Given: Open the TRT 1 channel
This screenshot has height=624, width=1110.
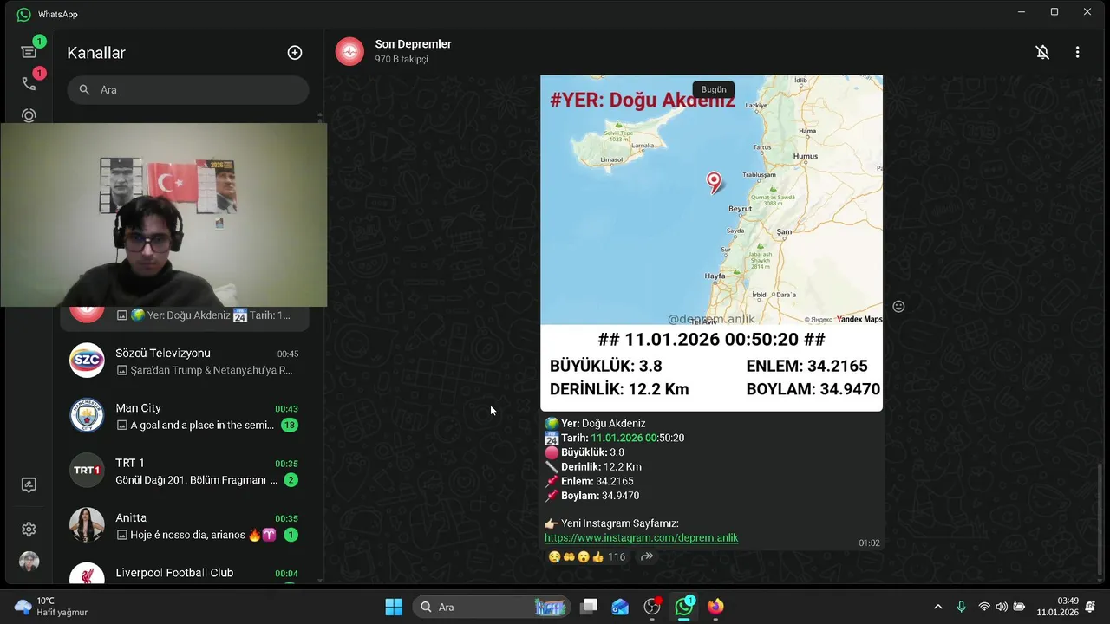Looking at the screenshot, I should (185, 471).
